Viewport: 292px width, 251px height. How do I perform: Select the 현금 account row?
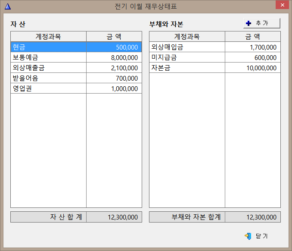pos(76,47)
